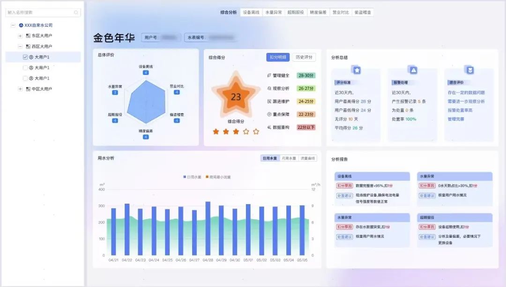Click the warning triangle icon above 报警处理
The height and width of the screenshot is (287, 506).
click(413, 70)
